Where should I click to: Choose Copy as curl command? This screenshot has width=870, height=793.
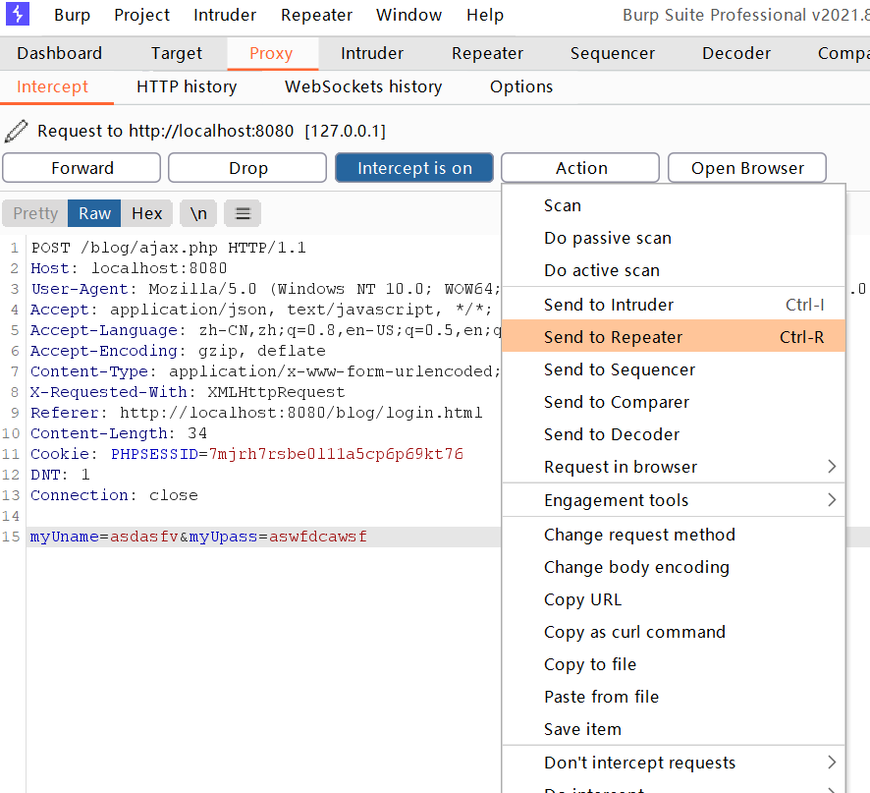pos(674,632)
